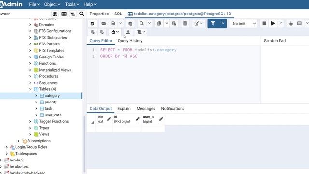Screen dimensions: 309x174
Task: Click the Execute query play button
Action: 273,24
